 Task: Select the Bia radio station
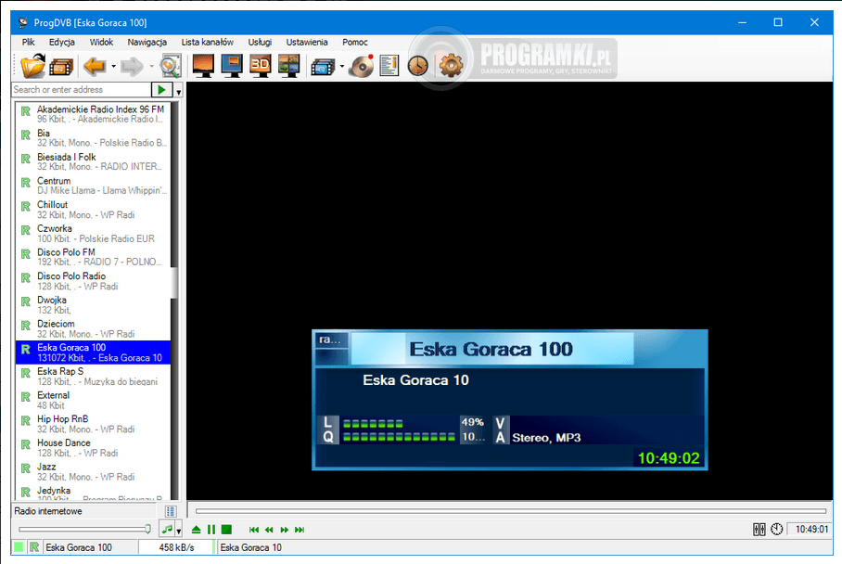(x=93, y=137)
